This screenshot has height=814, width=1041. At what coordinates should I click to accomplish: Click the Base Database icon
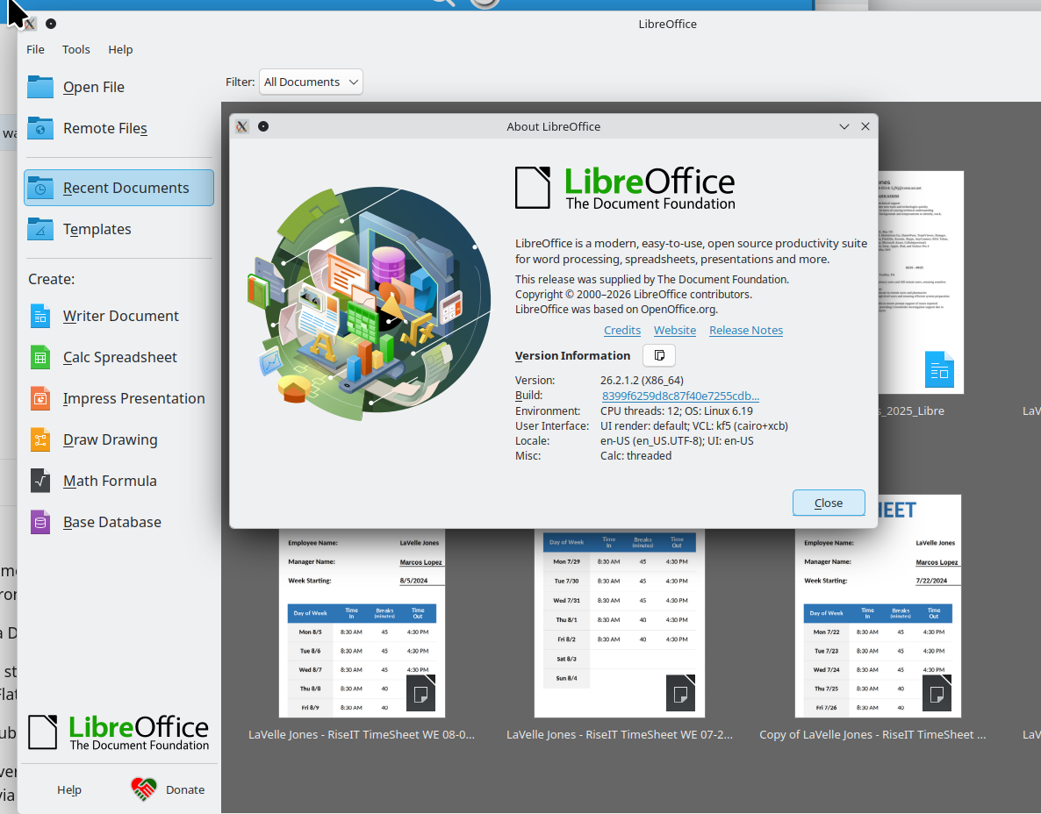tap(40, 522)
